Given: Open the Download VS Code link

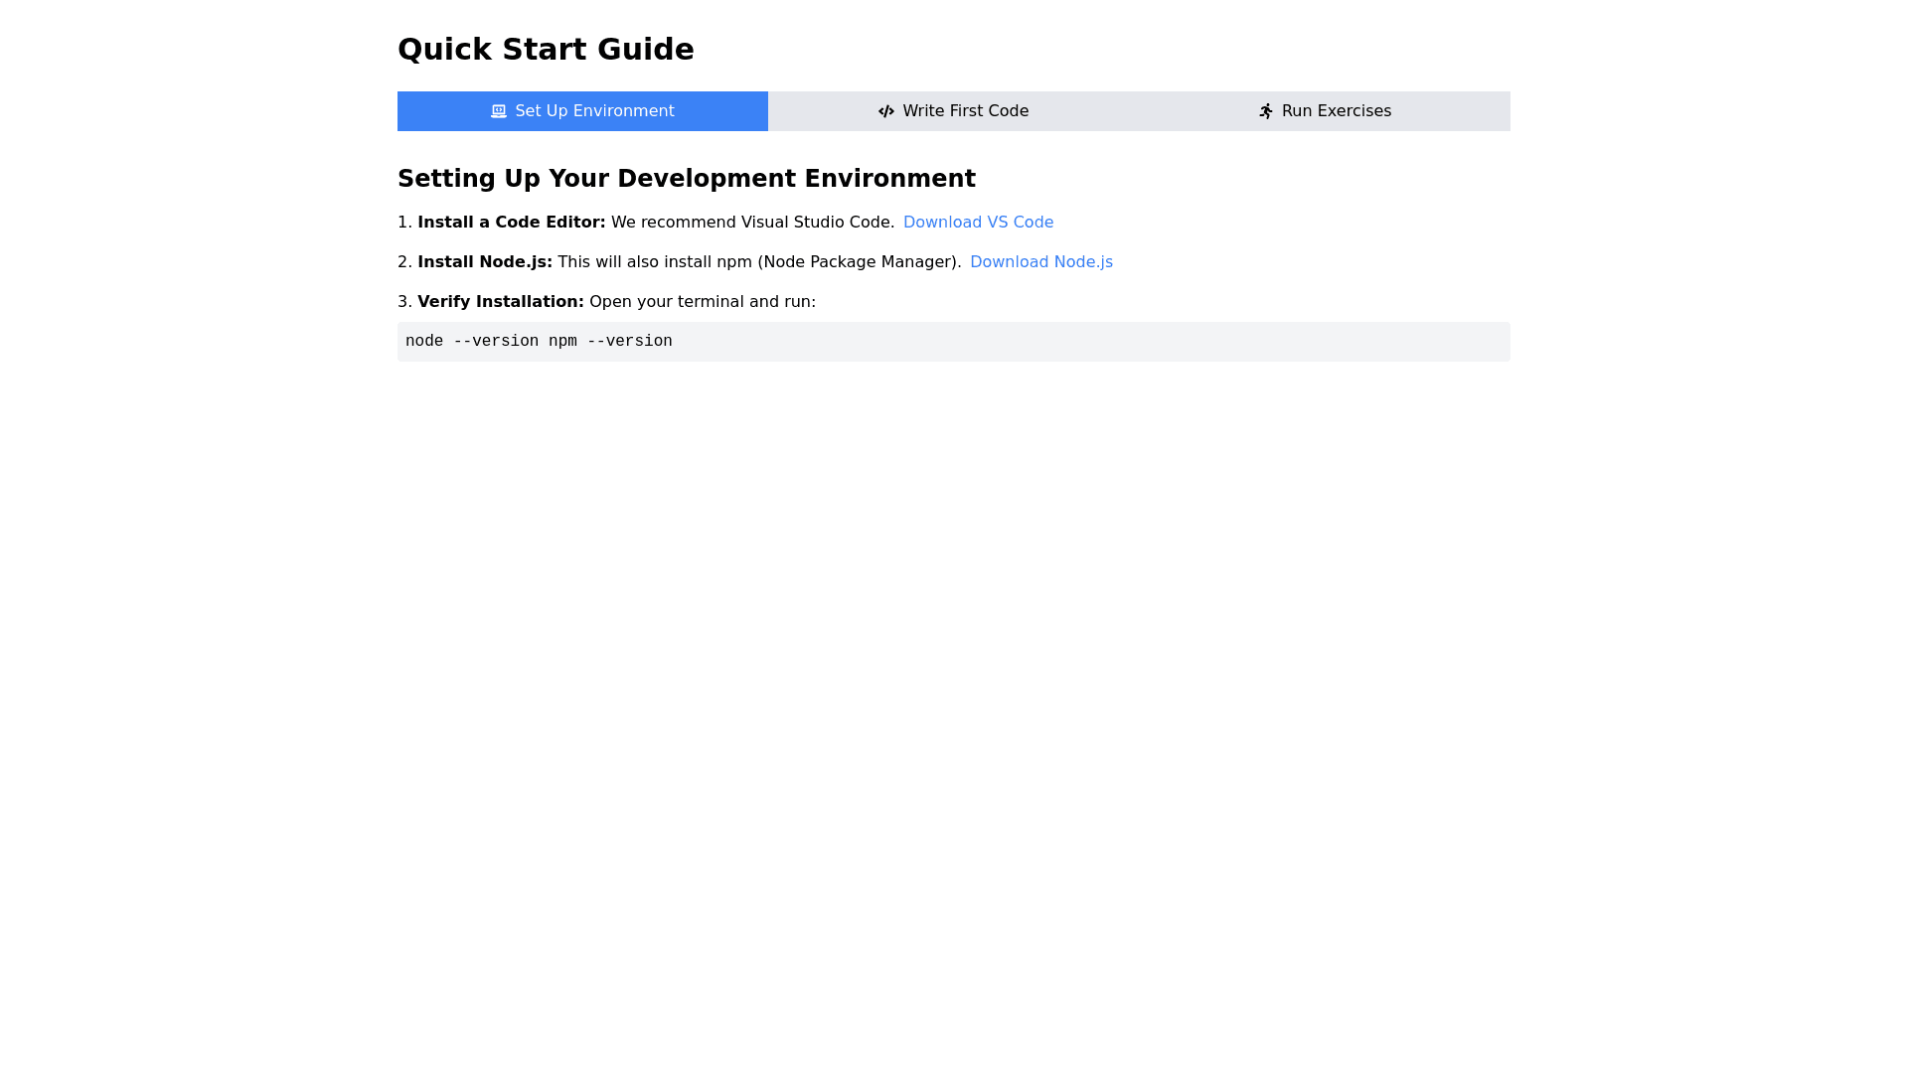Looking at the screenshot, I should [978, 223].
